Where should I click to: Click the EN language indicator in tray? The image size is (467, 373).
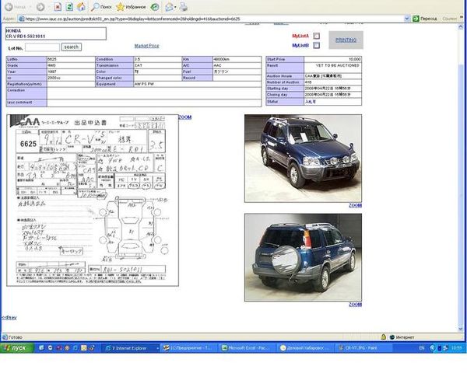click(422, 347)
